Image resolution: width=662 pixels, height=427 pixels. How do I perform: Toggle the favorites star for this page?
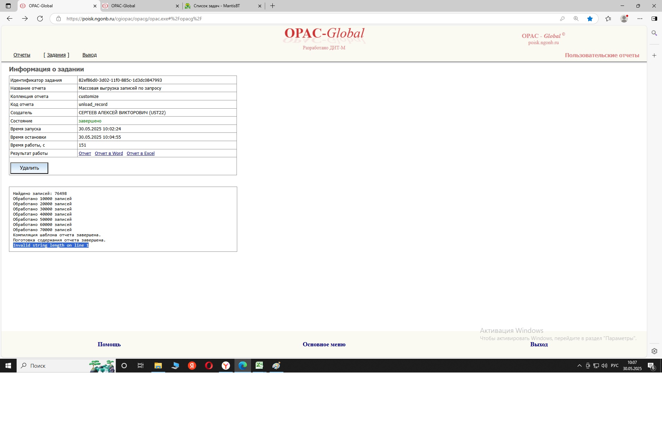click(x=590, y=19)
